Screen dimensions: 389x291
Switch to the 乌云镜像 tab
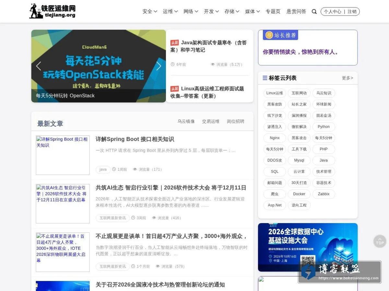[186, 122]
